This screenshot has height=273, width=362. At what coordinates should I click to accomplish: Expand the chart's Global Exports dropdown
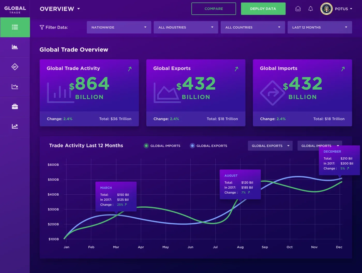(270, 146)
